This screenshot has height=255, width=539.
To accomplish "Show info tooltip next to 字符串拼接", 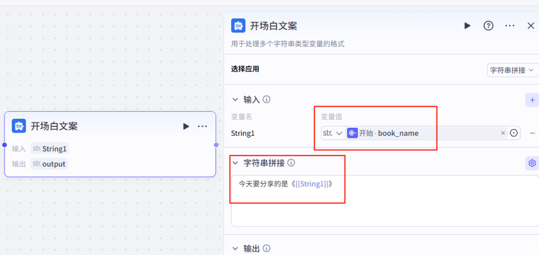I will click(x=291, y=163).
